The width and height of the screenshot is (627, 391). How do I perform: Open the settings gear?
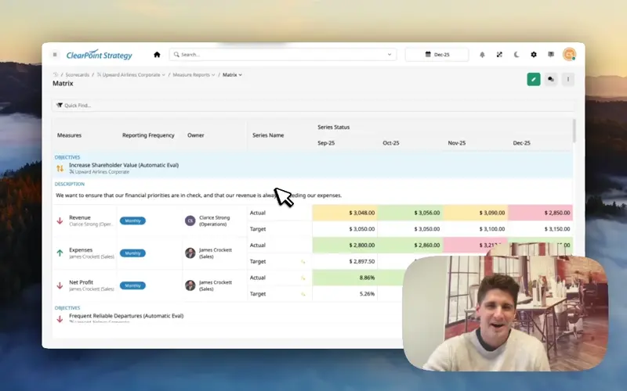click(x=534, y=55)
